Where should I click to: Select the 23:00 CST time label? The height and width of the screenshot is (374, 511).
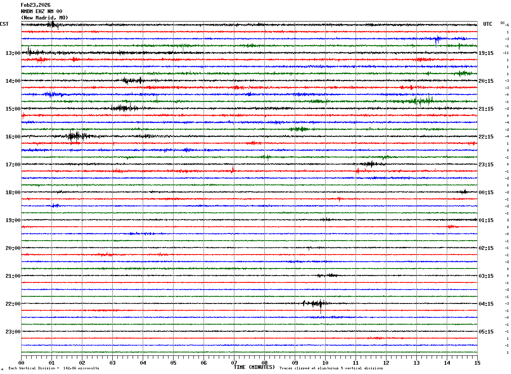[x=13, y=332]
